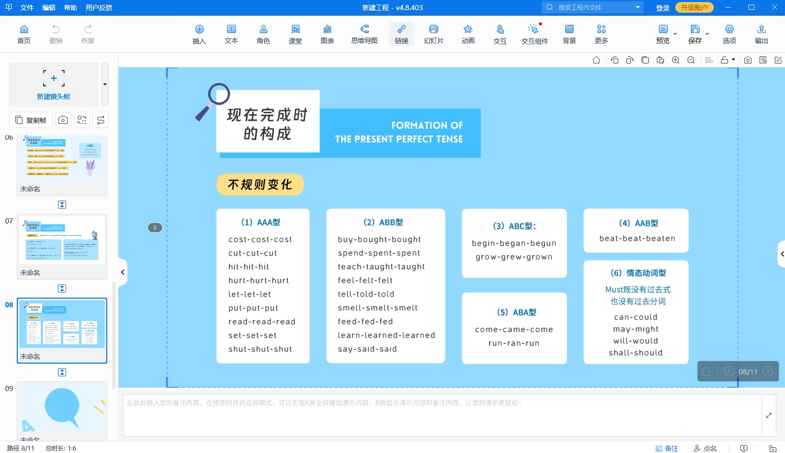Click the zoom in magnifier icon
The height and width of the screenshot is (453, 785).
click(x=676, y=60)
